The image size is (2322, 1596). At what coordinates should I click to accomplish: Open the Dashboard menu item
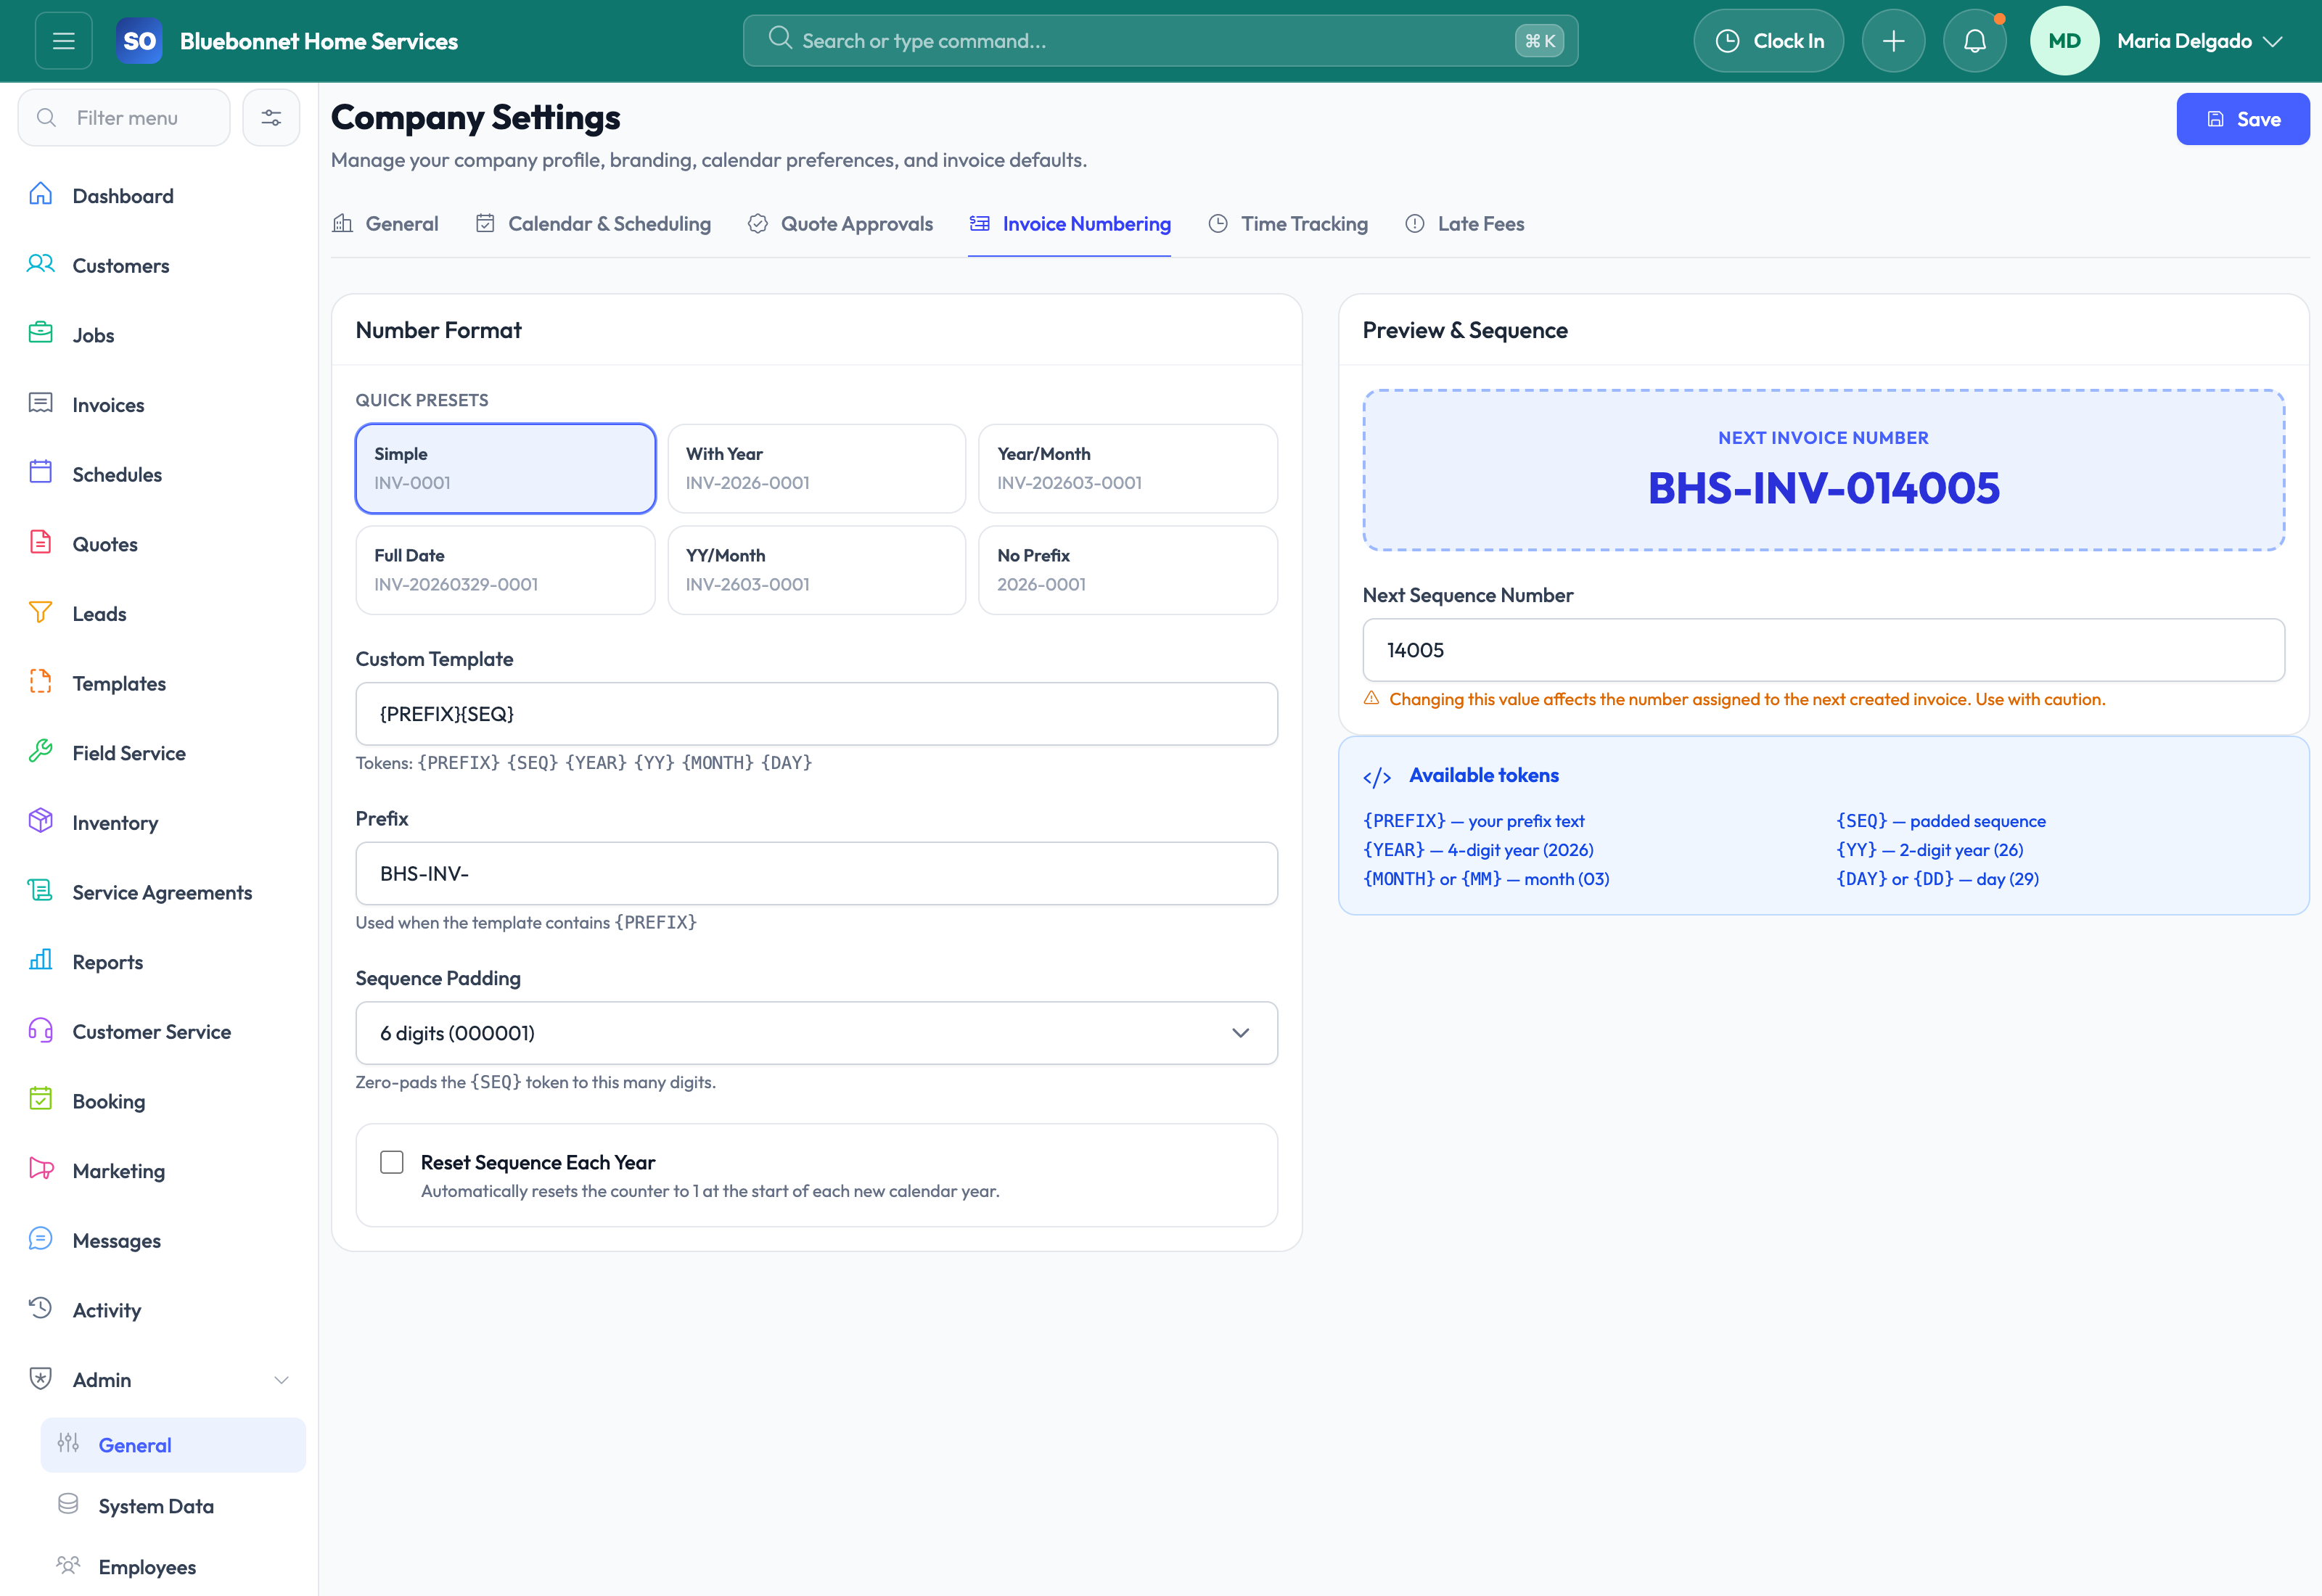(x=159, y=196)
